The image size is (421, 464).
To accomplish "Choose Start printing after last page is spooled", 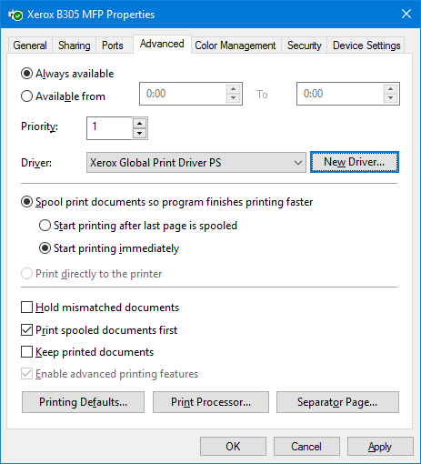I will pyautogui.click(x=45, y=226).
